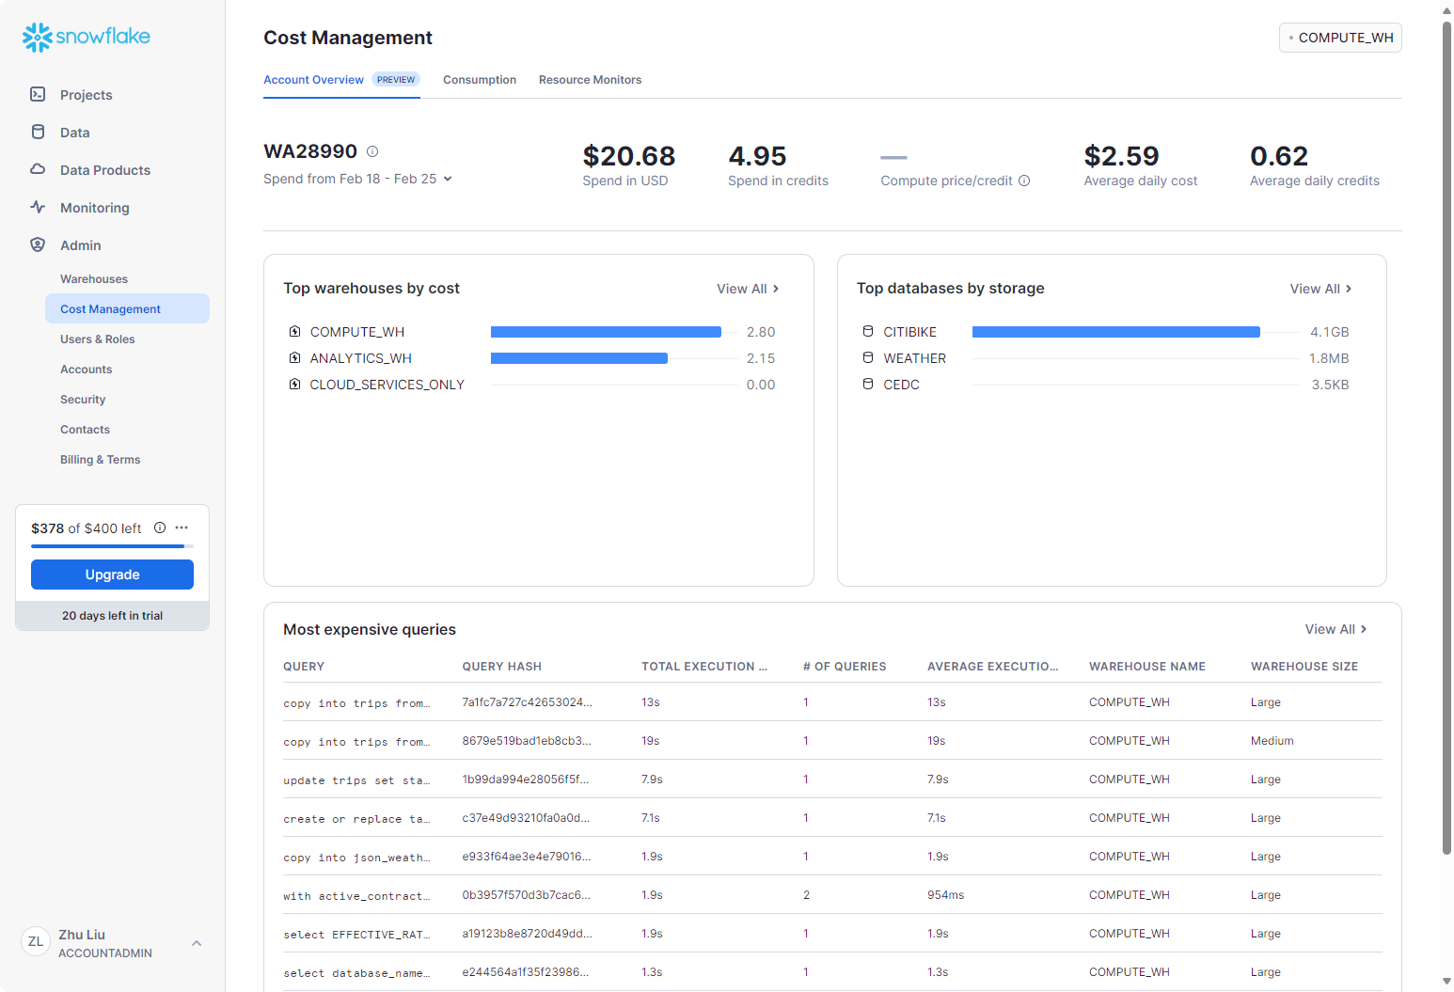Click info icon beside Compute price/credit
This screenshot has width=1454, height=992.
[x=1024, y=181]
